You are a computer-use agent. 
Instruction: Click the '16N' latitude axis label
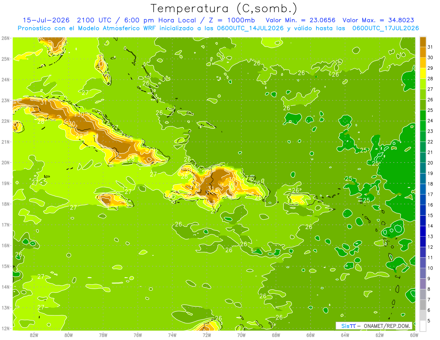(x=5, y=245)
